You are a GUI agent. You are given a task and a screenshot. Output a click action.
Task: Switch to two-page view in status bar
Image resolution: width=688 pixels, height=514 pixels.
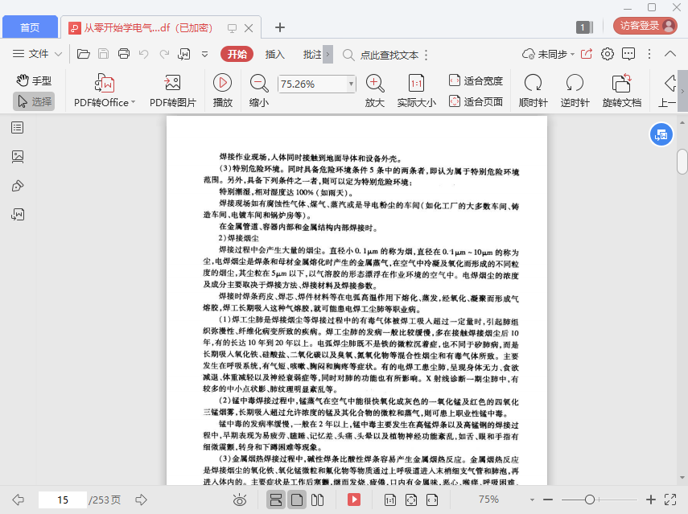click(x=317, y=500)
